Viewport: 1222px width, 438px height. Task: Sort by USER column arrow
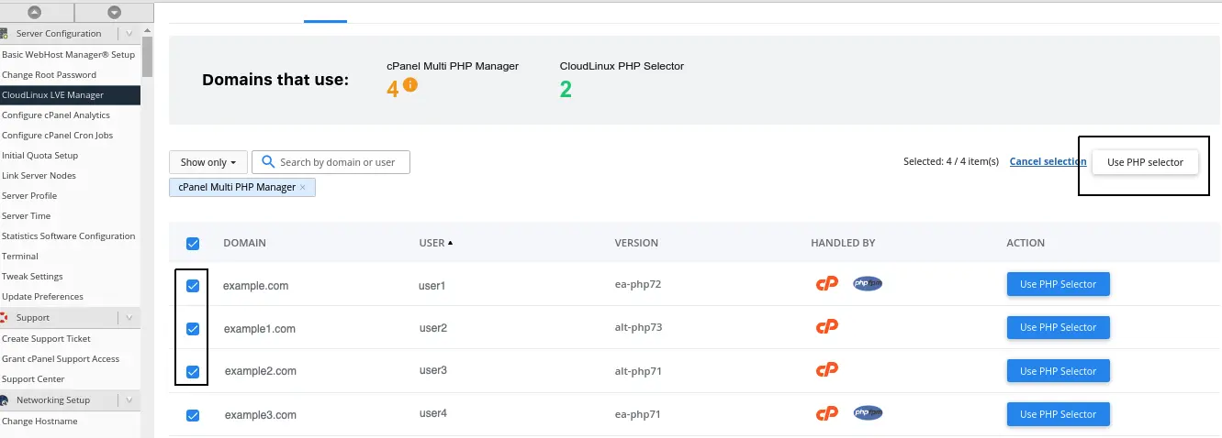point(451,243)
